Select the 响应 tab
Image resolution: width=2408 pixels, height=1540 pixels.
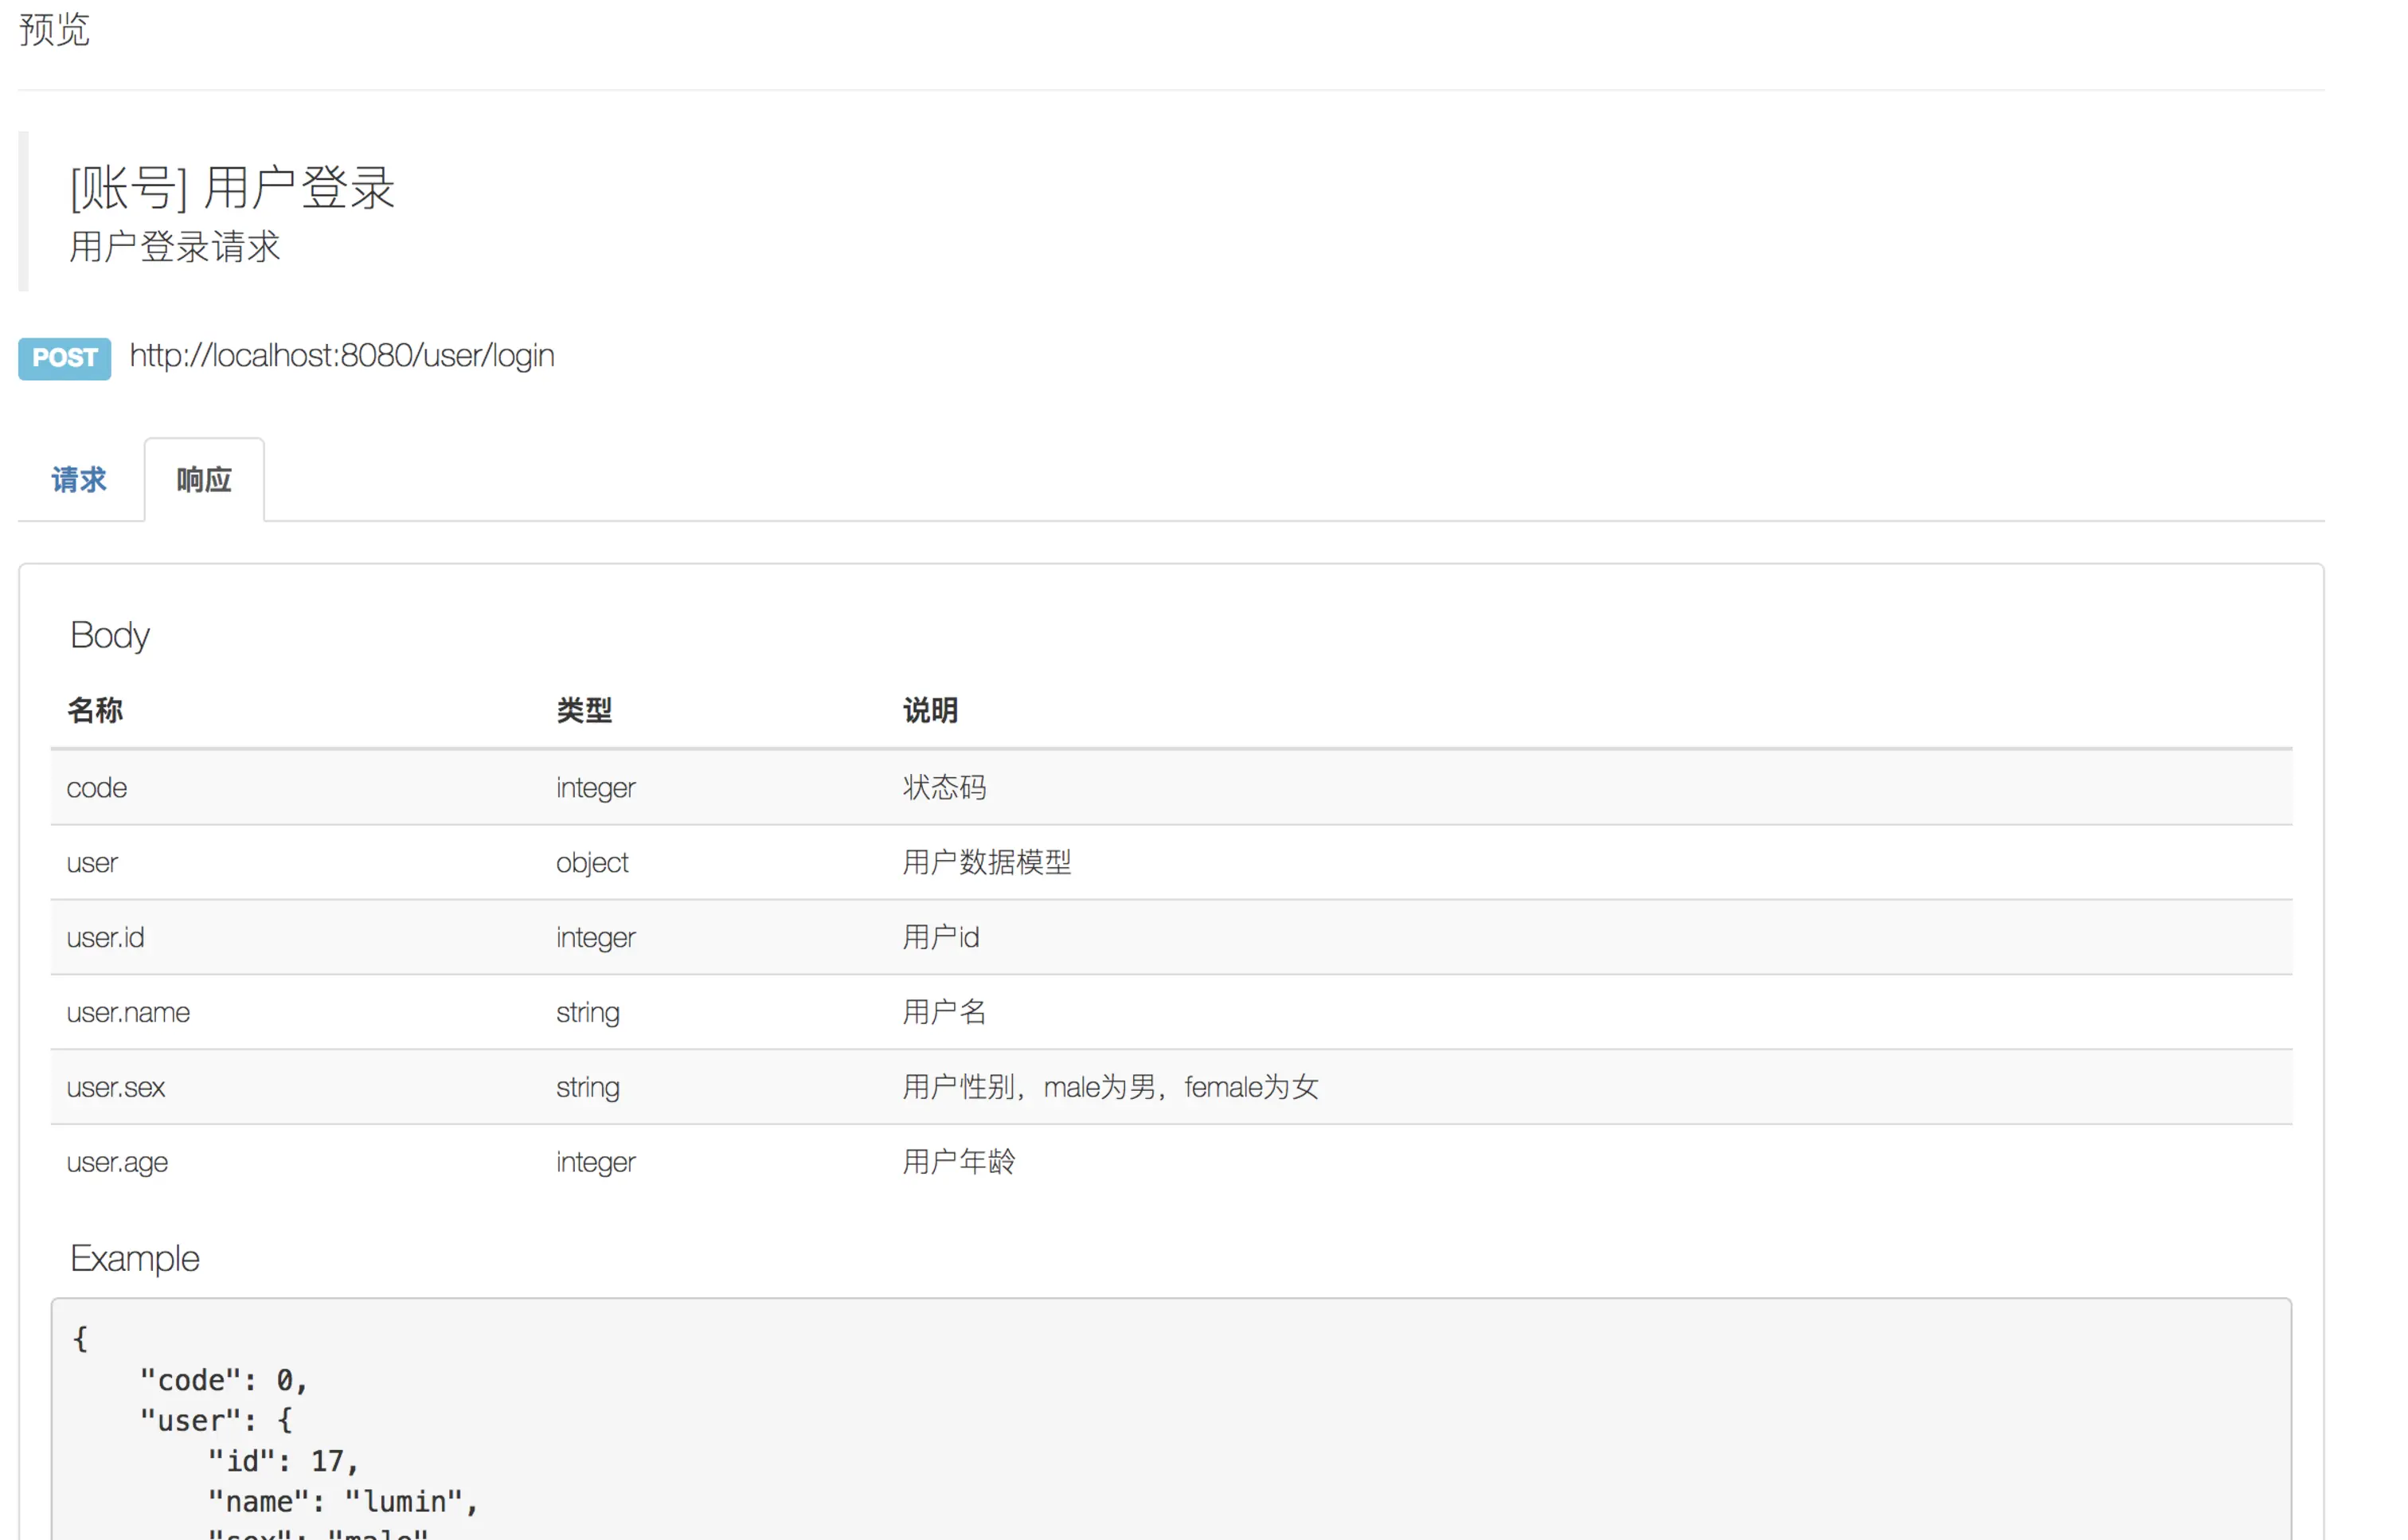(x=204, y=480)
